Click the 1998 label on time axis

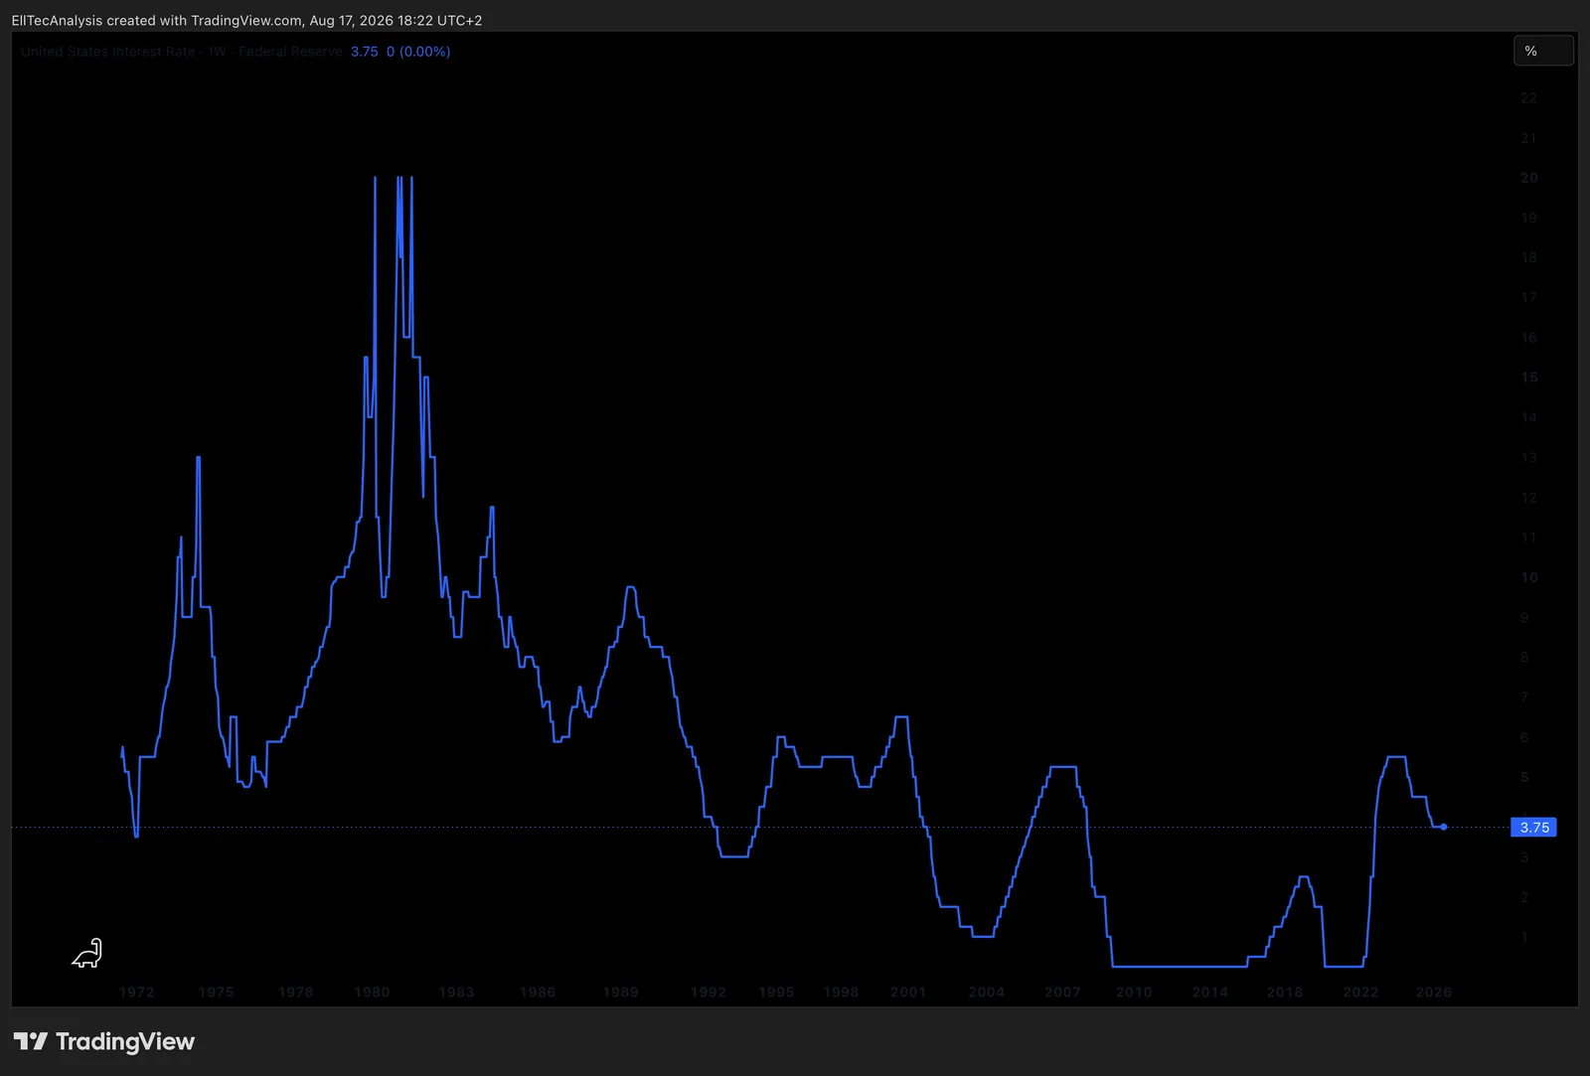coord(841,992)
